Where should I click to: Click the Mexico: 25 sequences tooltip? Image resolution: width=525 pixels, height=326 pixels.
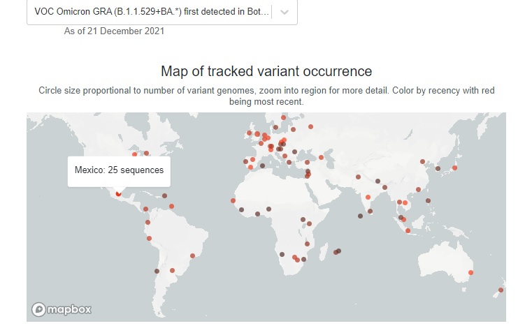tap(119, 170)
